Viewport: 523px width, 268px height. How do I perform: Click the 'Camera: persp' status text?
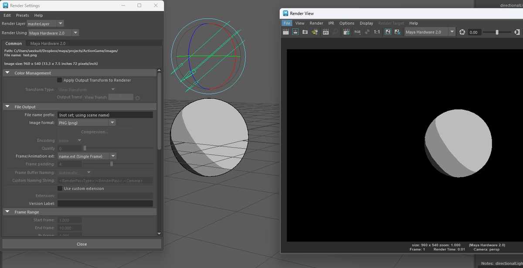[486, 249]
